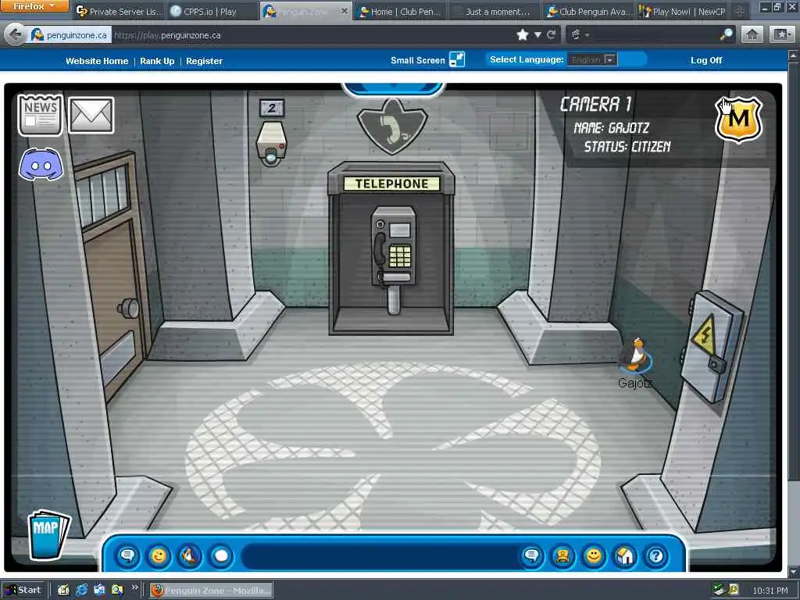The image size is (800, 600).
Task: Click the chat message input bar
Action: tap(380, 555)
